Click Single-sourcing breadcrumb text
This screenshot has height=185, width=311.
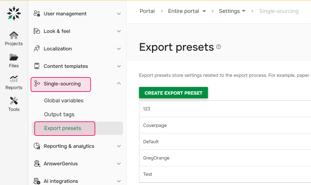coord(279,11)
